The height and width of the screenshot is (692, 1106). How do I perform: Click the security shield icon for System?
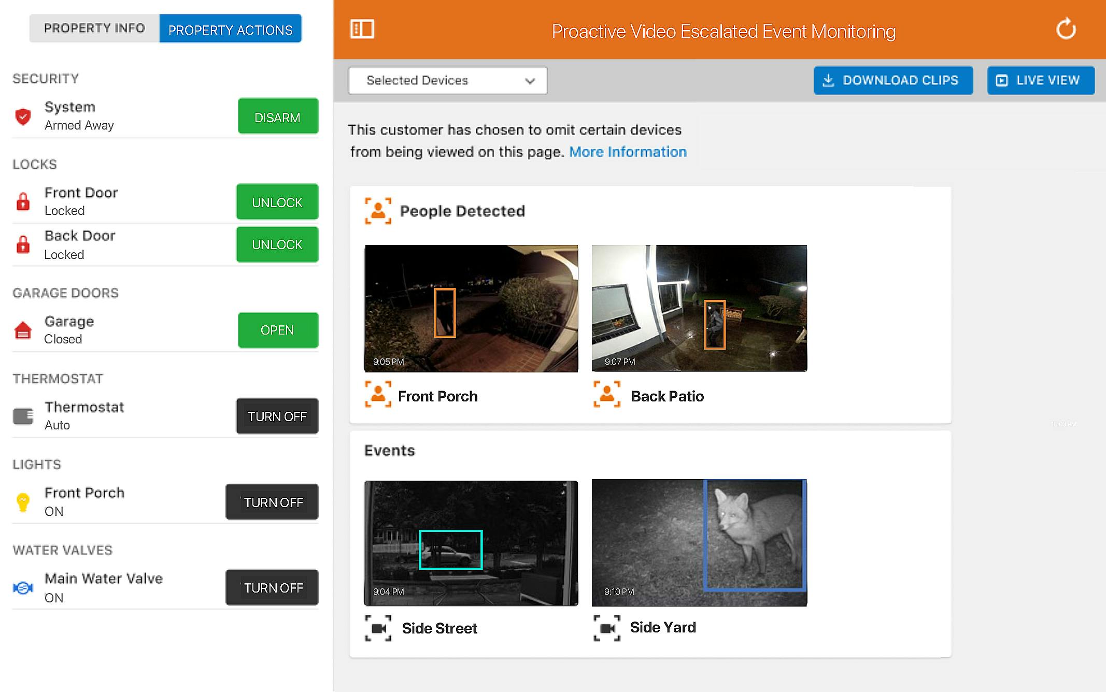point(23,117)
